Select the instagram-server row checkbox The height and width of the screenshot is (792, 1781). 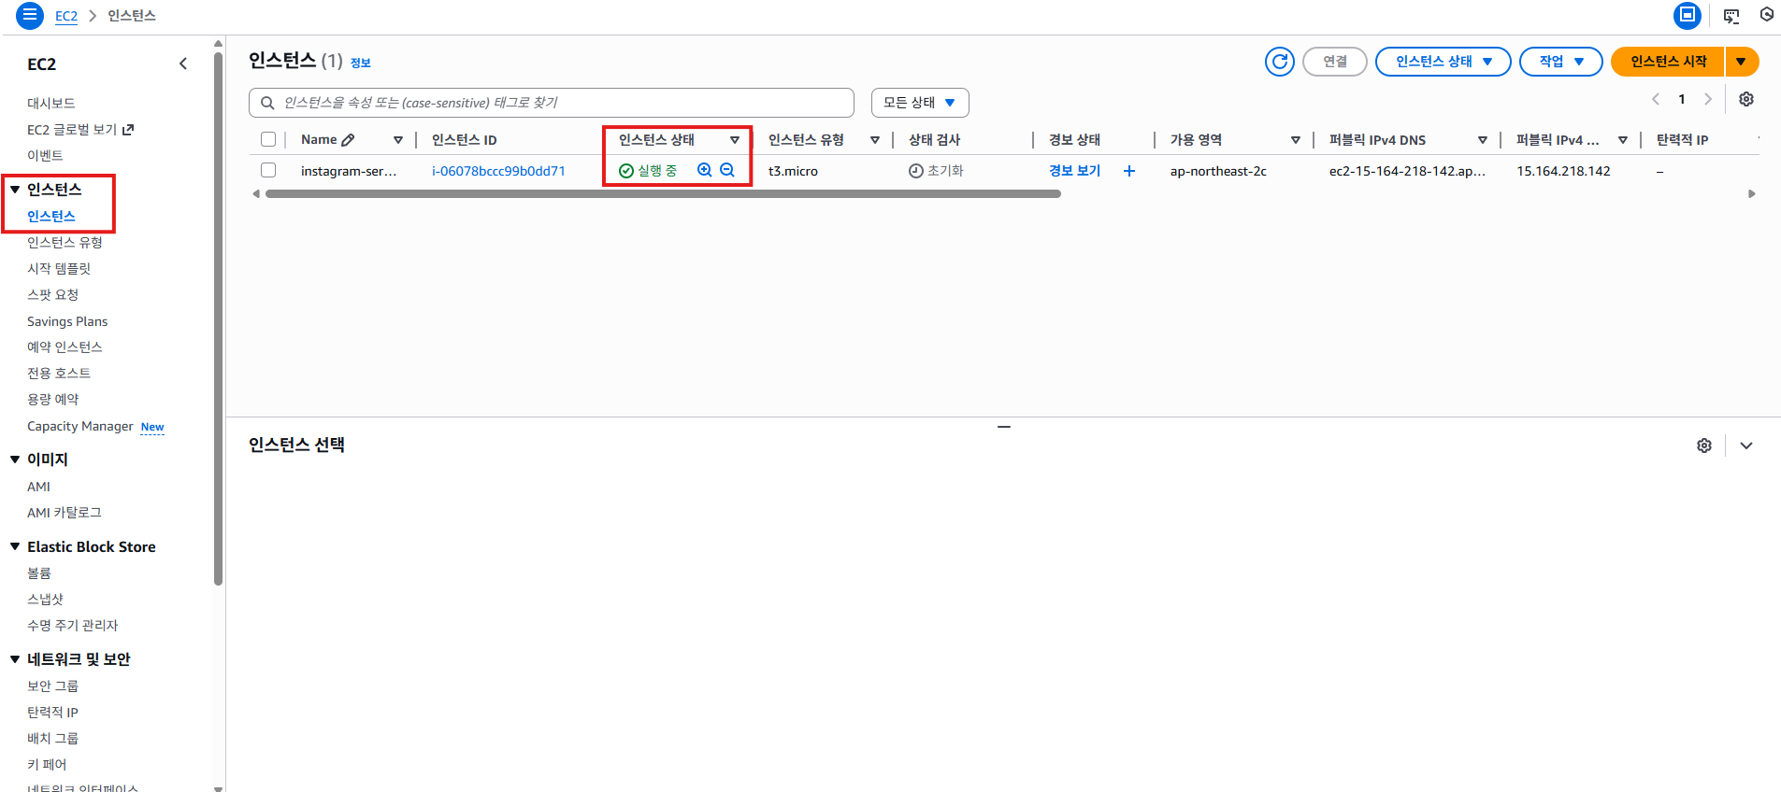point(268,171)
